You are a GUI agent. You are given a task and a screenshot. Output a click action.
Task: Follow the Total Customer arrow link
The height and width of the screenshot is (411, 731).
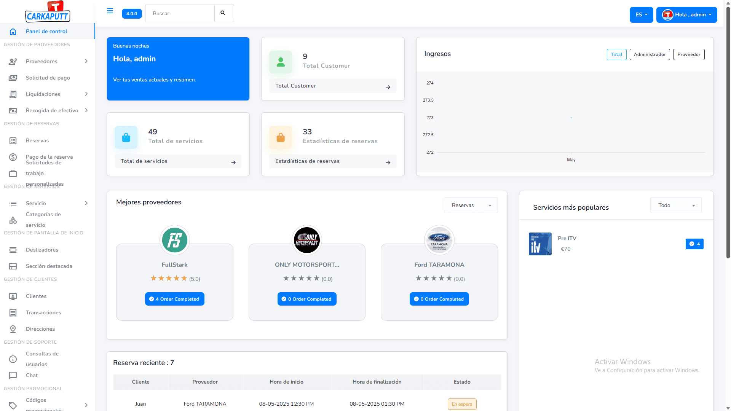pyautogui.click(x=388, y=87)
